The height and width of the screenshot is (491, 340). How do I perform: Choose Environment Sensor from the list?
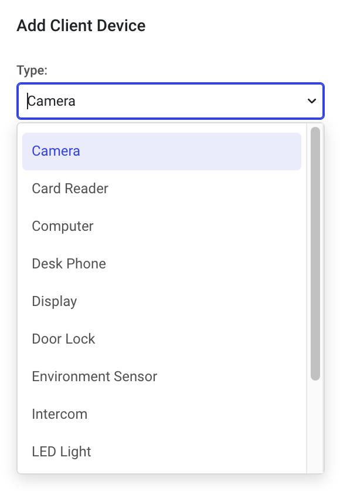[162, 376]
